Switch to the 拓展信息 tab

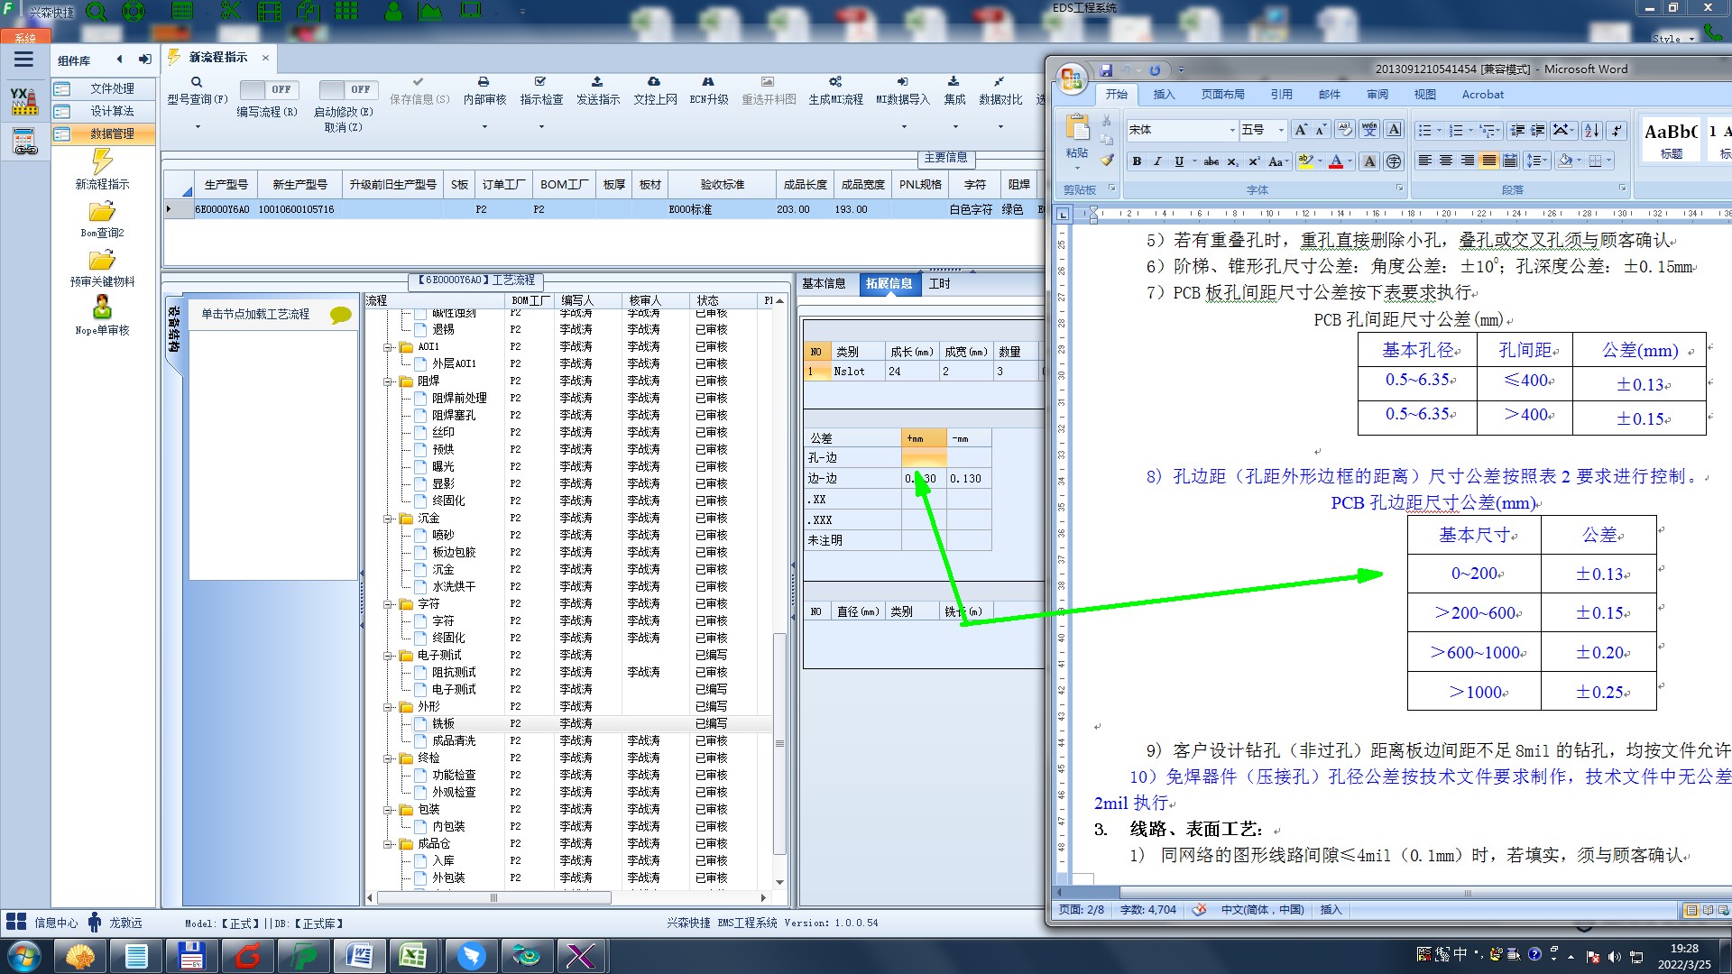coord(889,283)
